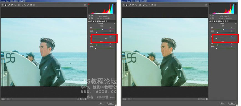Click the confirm (确定) button in left window
The width and height of the screenshot is (241, 106).
pyautogui.click(x=110, y=103)
